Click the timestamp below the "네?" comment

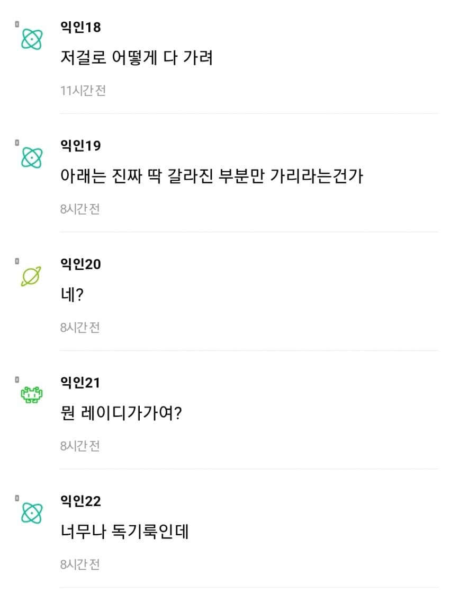tap(80, 328)
